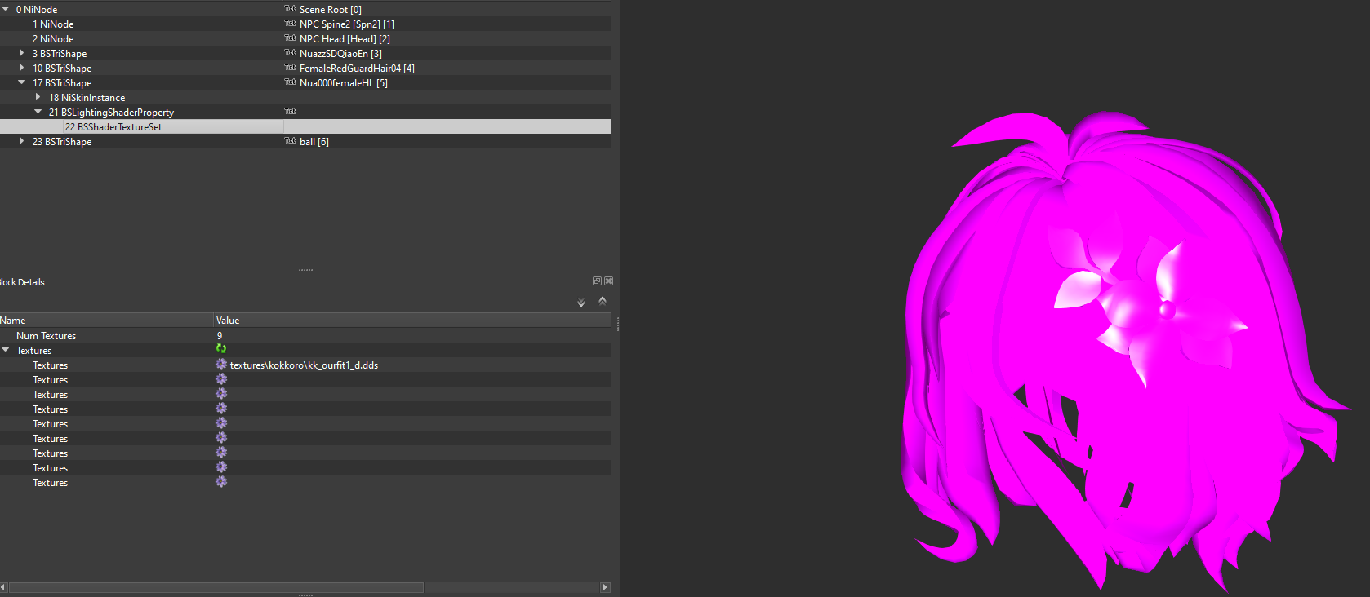
Task: Click the Txt icon beside Scene Root [0]
Action: (290, 9)
